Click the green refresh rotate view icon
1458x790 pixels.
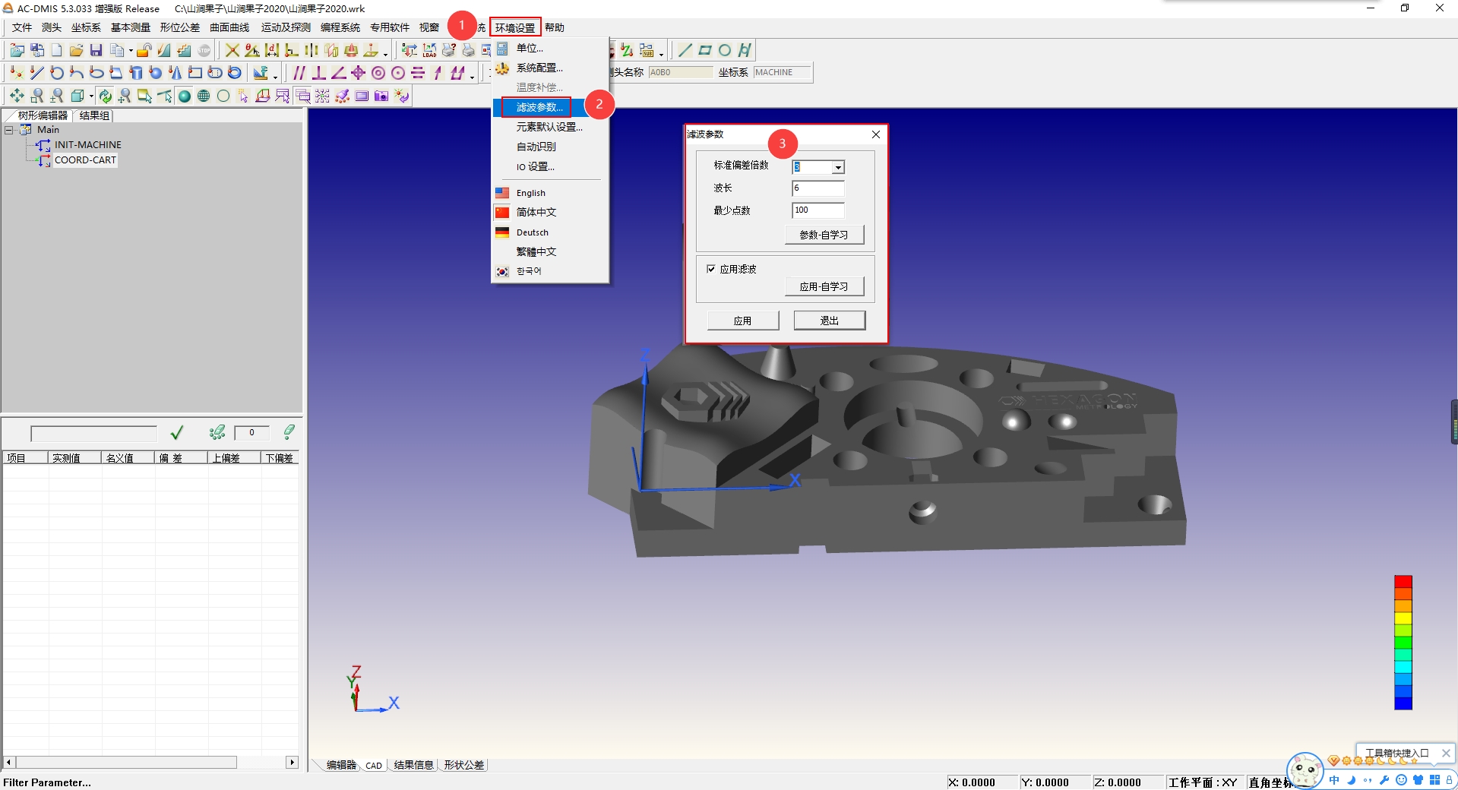pos(106,96)
